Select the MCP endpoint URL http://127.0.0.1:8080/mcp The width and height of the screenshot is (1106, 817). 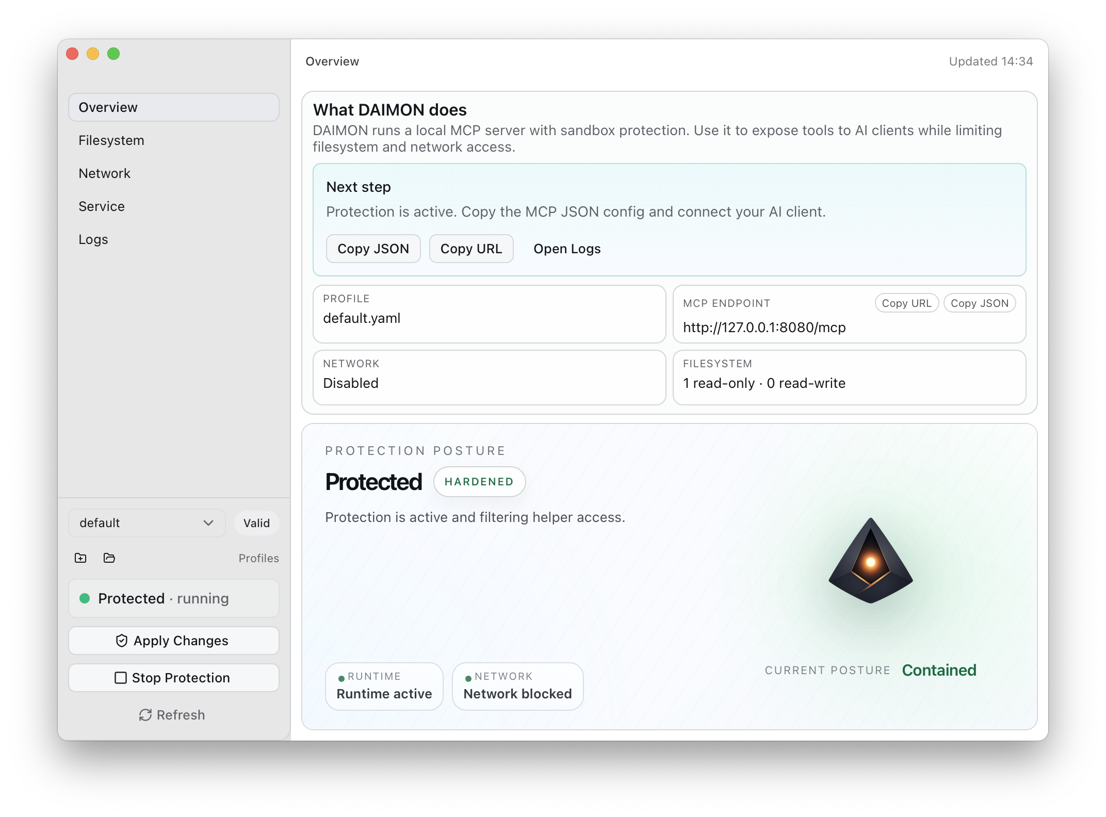[764, 327]
